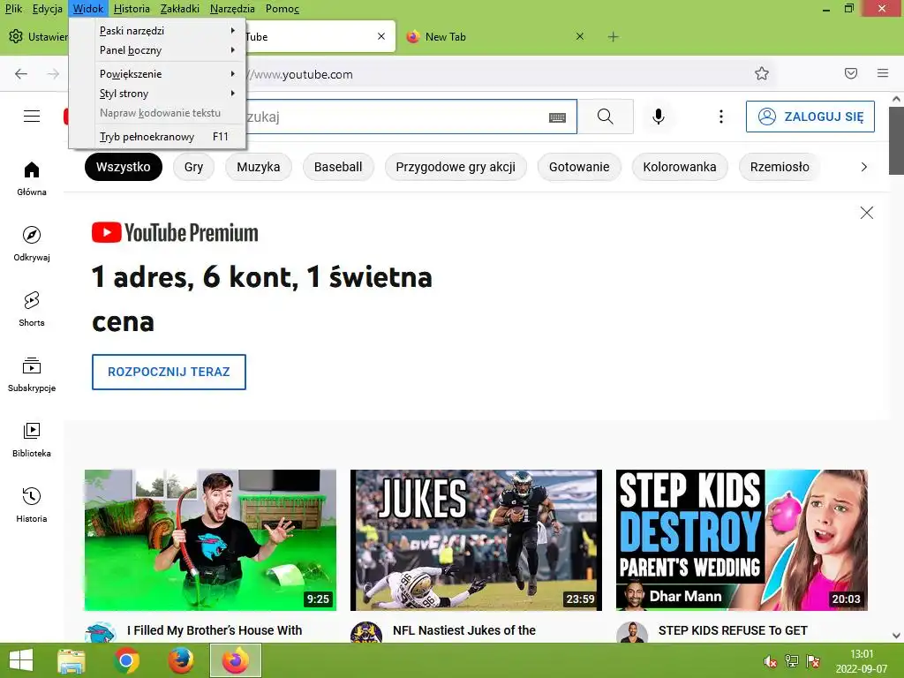This screenshot has height=678, width=904.
Task: Select the Gry filter chip
Action: (193, 167)
